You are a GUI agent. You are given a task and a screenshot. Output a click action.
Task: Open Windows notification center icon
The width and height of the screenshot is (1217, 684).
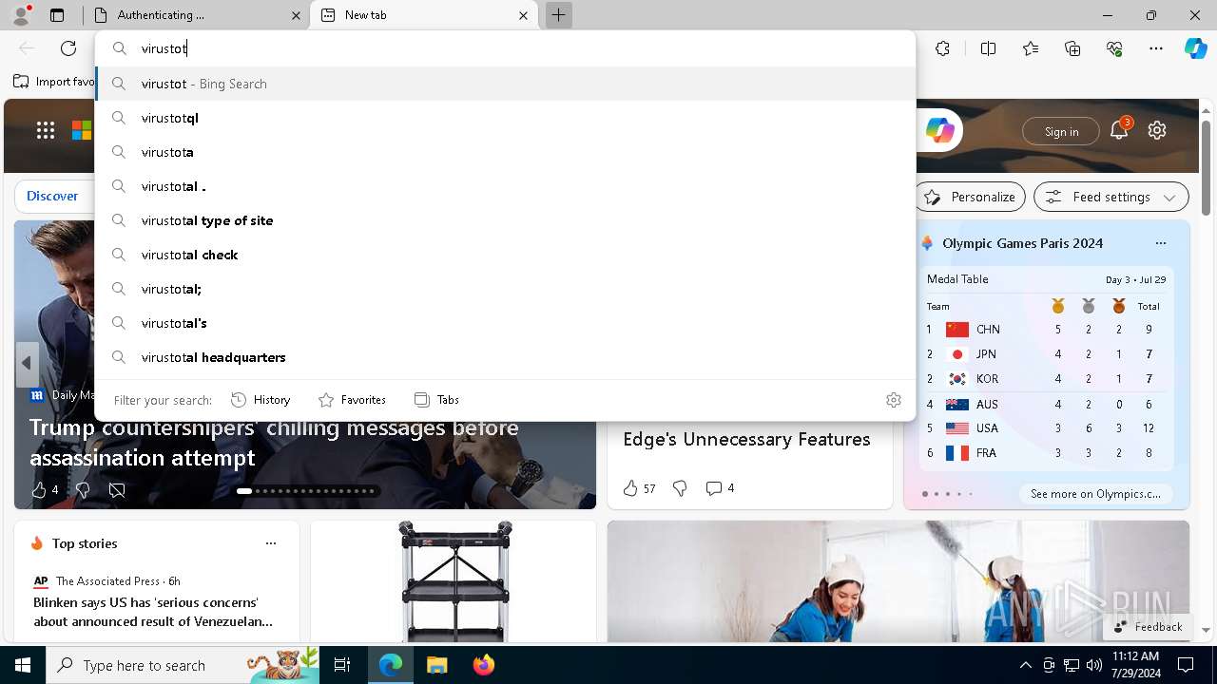1186,665
